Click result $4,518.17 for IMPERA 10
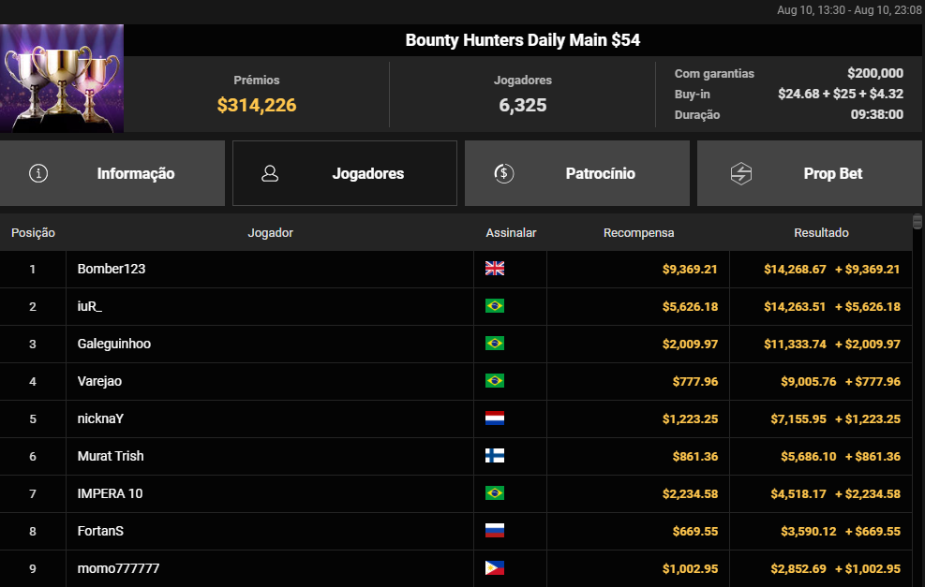Viewport: 925px width, 587px height. [x=798, y=494]
